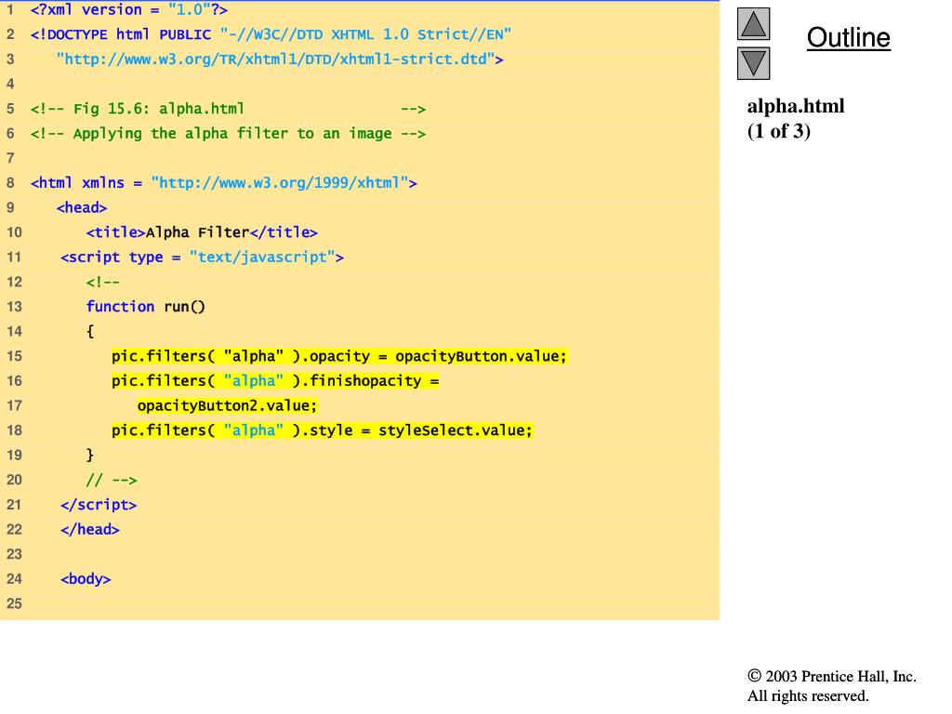The width and height of the screenshot is (952, 714).
Task: Click the closing head tag on line 22
Action: coord(90,529)
